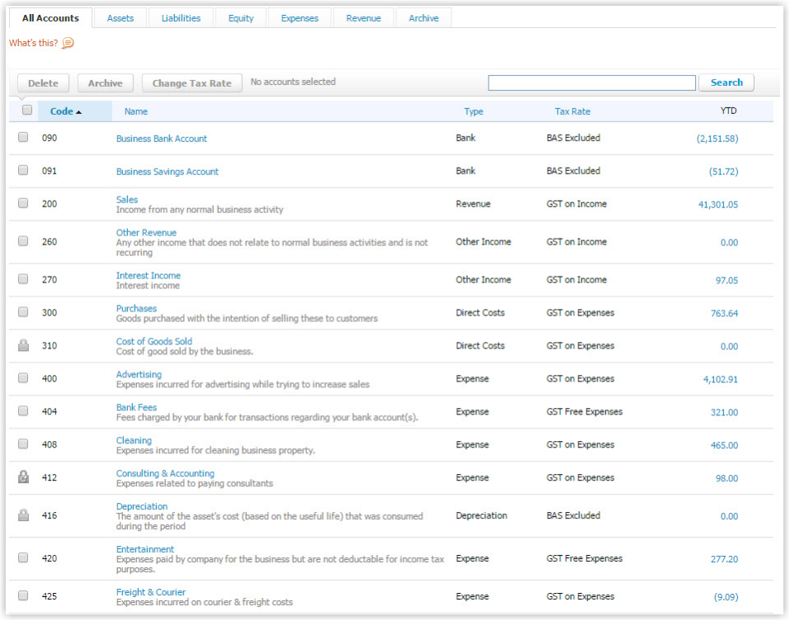Sort by the Name column header

coord(136,111)
